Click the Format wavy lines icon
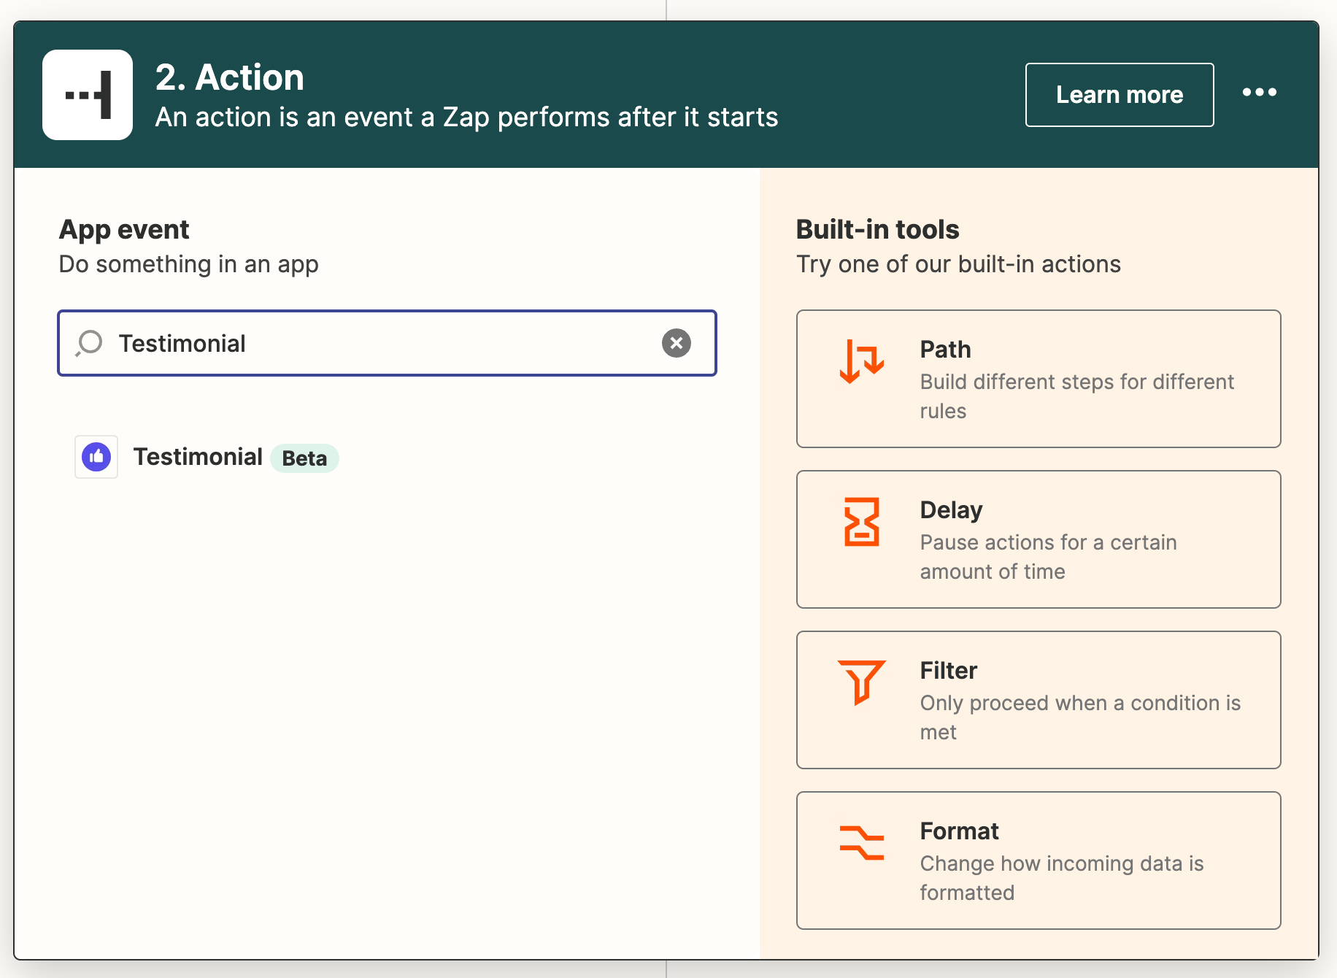Viewport: 1337px width, 978px height. tap(861, 842)
